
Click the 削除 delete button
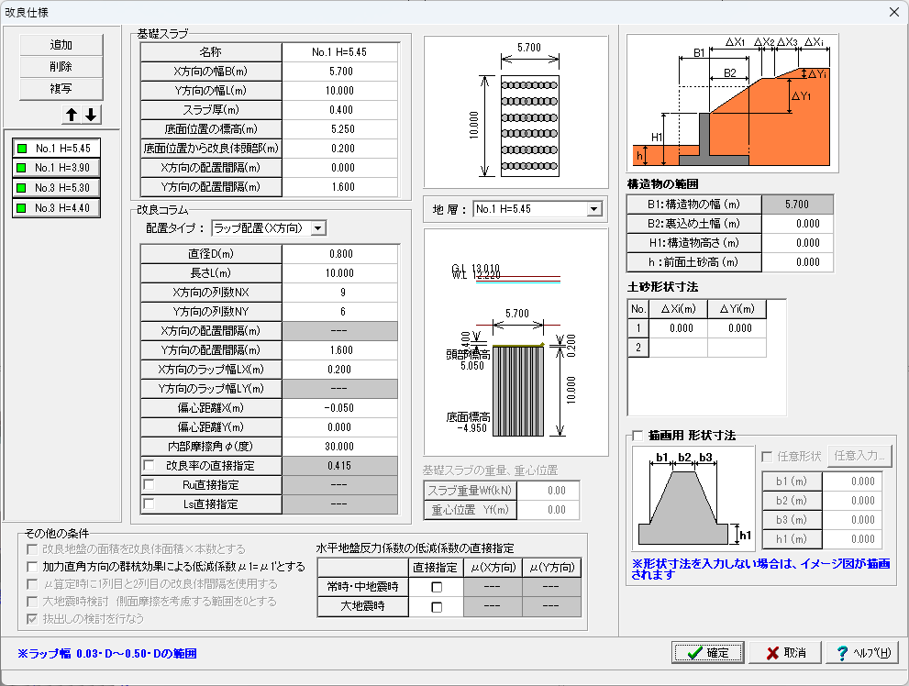click(x=61, y=67)
